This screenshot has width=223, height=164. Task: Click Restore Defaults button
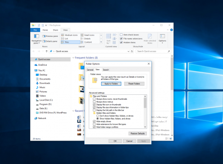tap(137, 133)
